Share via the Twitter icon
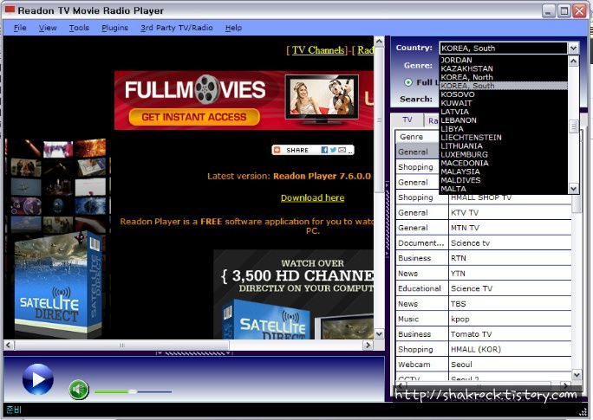Image resolution: width=593 pixels, height=420 pixels. 333,150
